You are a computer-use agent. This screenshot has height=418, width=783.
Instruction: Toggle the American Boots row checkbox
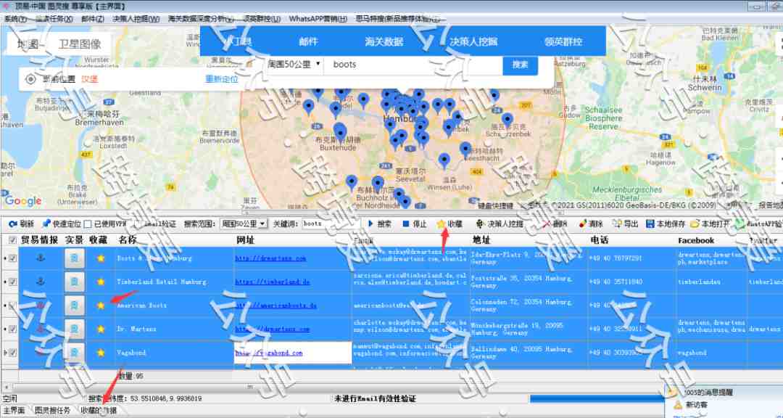(x=13, y=306)
